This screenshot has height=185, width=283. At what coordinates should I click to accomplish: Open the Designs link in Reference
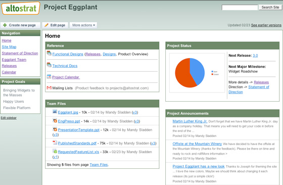[x=109, y=54]
